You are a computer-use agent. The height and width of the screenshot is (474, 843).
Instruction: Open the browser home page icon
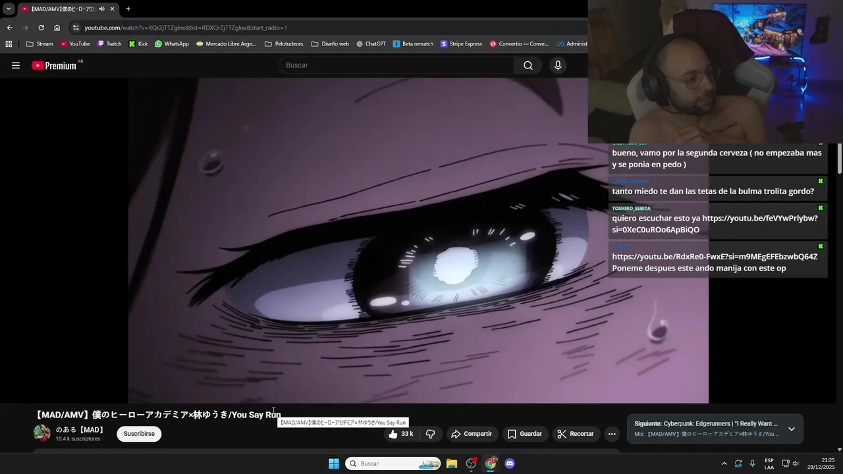(x=57, y=28)
